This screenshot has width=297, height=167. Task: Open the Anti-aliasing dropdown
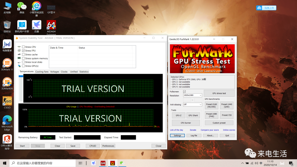[193, 104]
